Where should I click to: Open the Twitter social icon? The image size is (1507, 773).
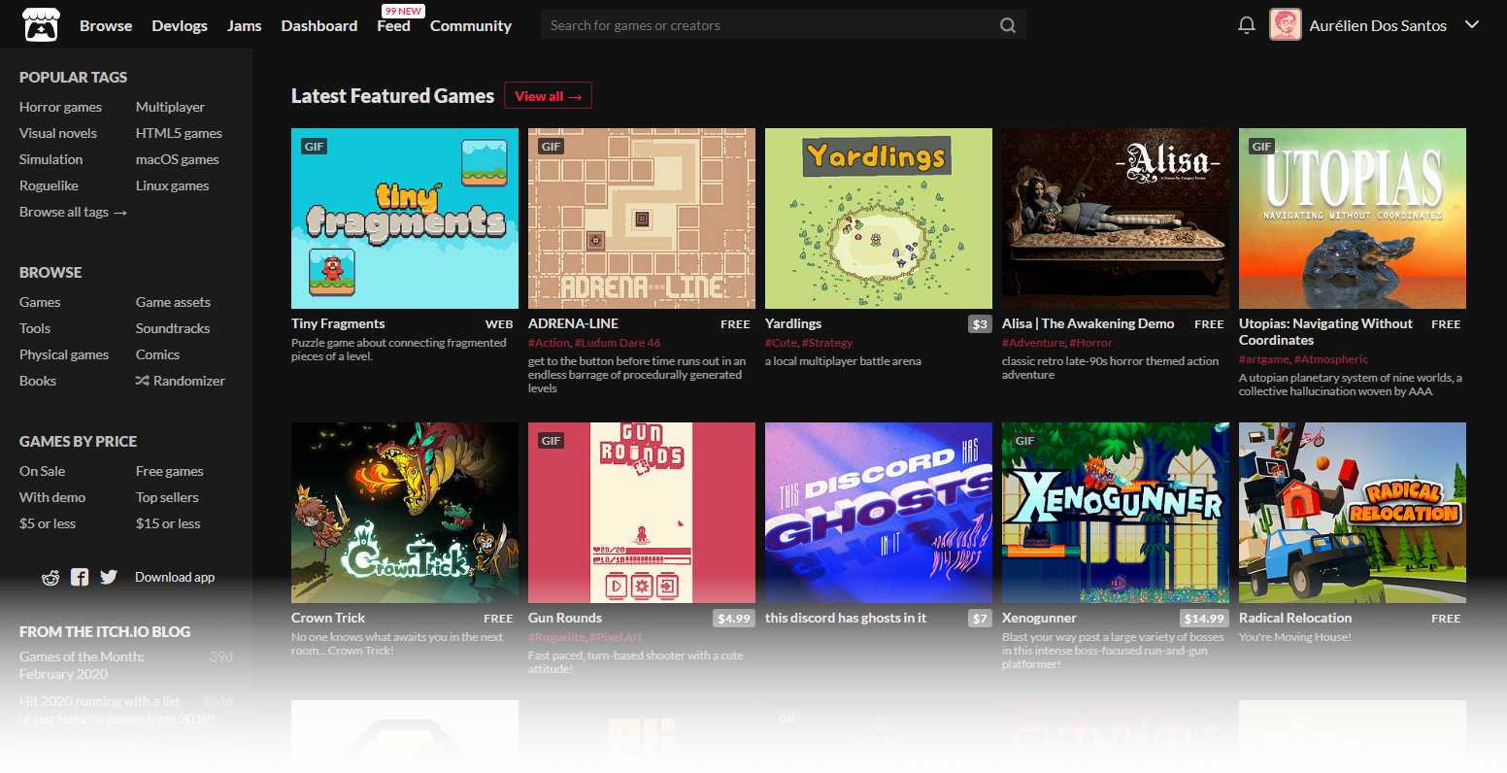coord(109,577)
